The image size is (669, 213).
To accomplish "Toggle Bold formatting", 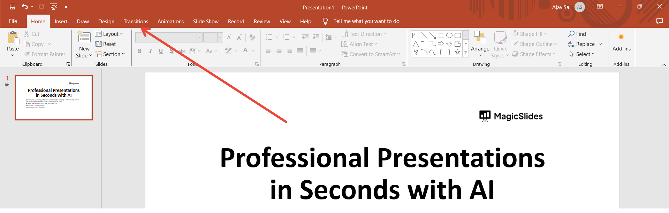I will (140, 51).
